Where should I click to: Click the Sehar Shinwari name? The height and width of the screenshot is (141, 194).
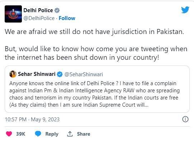tap(37, 74)
